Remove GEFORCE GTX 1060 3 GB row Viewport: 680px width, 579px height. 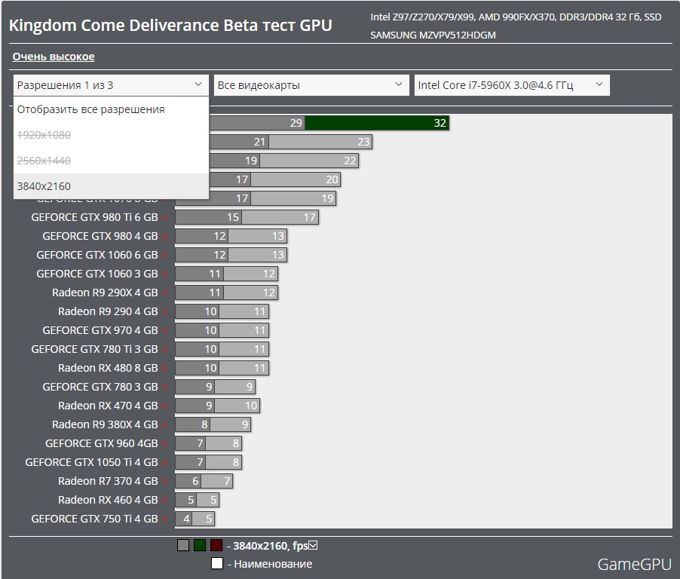165,274
